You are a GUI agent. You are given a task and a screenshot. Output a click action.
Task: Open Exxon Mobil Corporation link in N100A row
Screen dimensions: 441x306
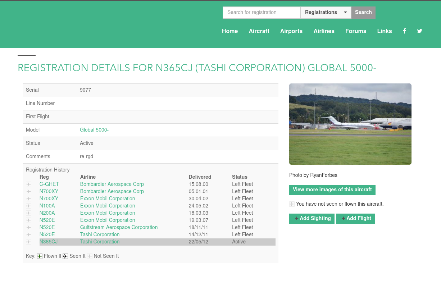(108, 206)
